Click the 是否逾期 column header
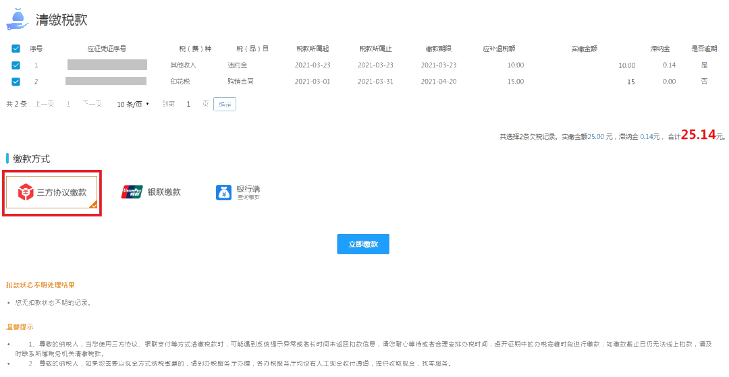 (x=704, y=49)
